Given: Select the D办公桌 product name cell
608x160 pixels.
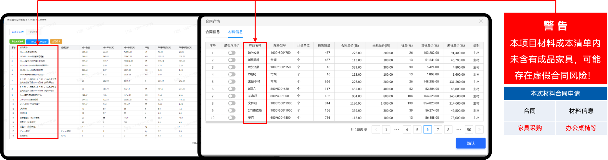Looking at the screenshot, I should (x=254, y=53).
